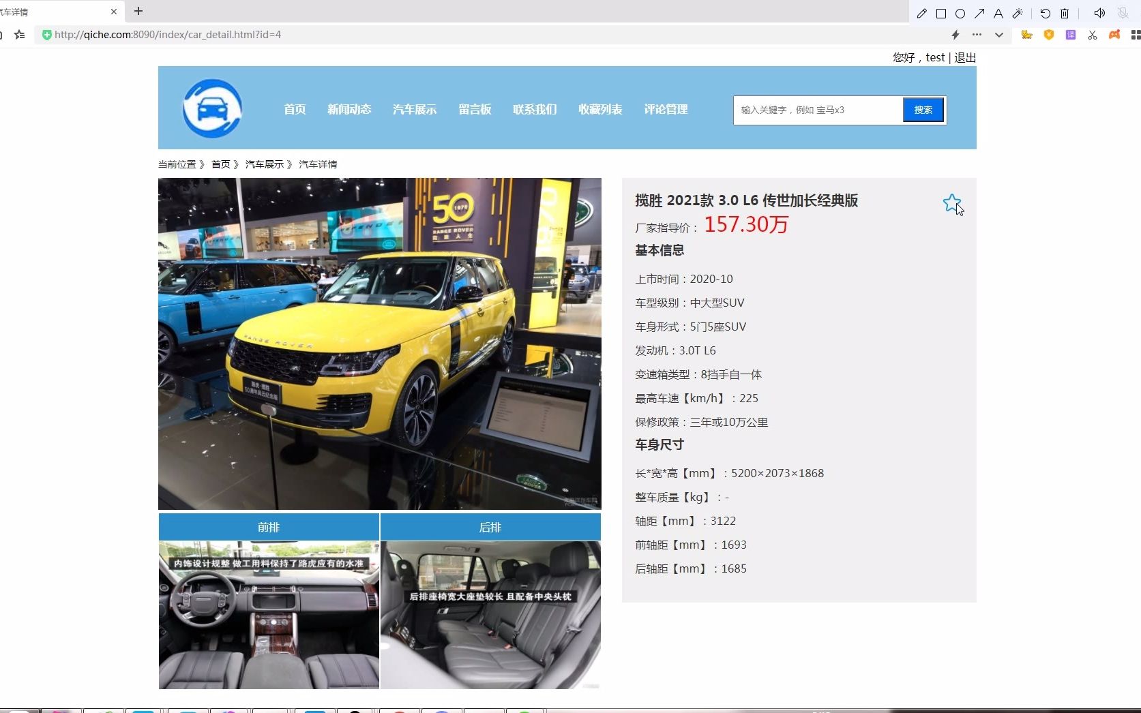Switch to the 汽车展示 menu item
Viewport: 1141px width, 713px height.
pos(413,110)
